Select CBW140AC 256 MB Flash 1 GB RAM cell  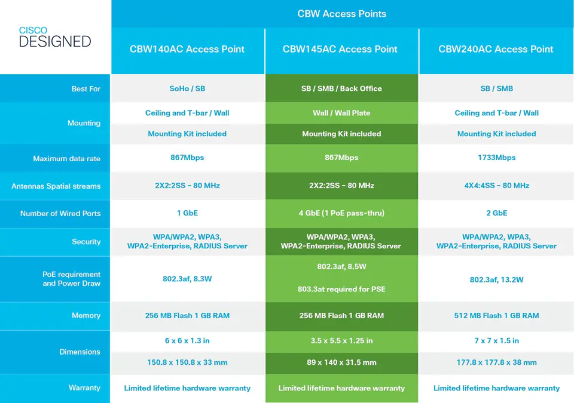pyautogui.click(x=187, y=316)
